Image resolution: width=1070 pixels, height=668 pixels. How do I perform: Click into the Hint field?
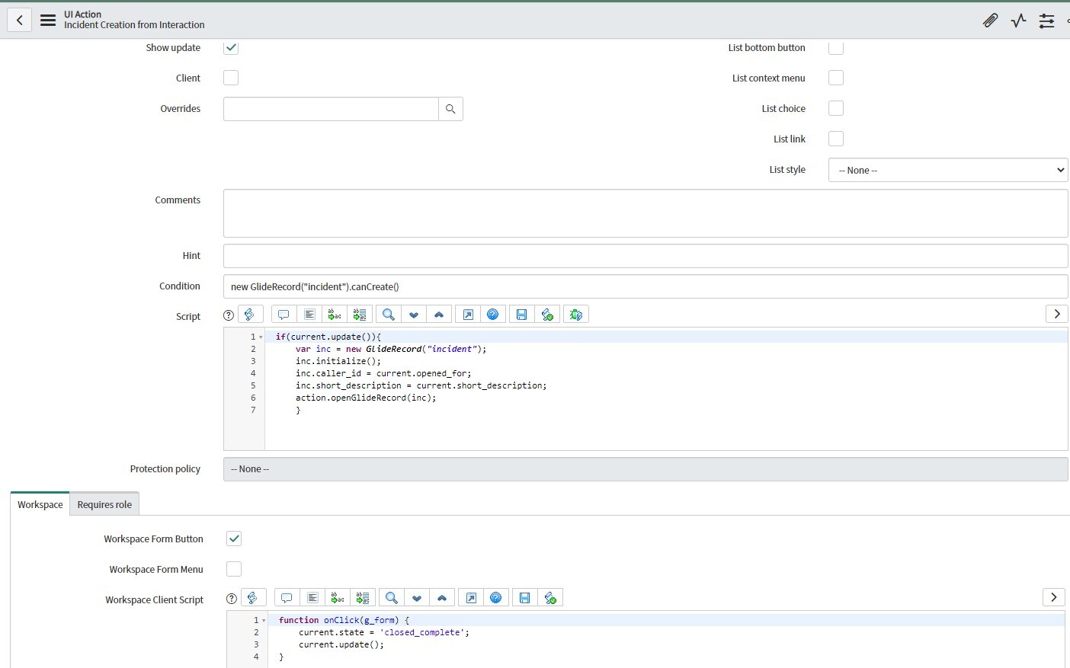[x=646, y=256]
